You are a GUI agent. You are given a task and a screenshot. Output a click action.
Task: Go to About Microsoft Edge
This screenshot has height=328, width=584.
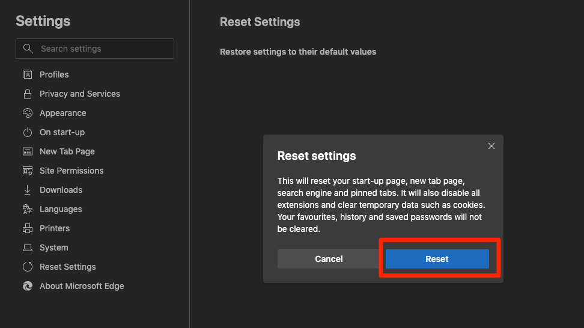82,286
